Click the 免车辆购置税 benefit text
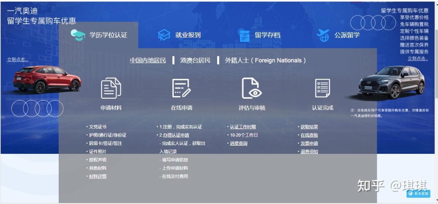438x204 pixels. tap(414, 24)
